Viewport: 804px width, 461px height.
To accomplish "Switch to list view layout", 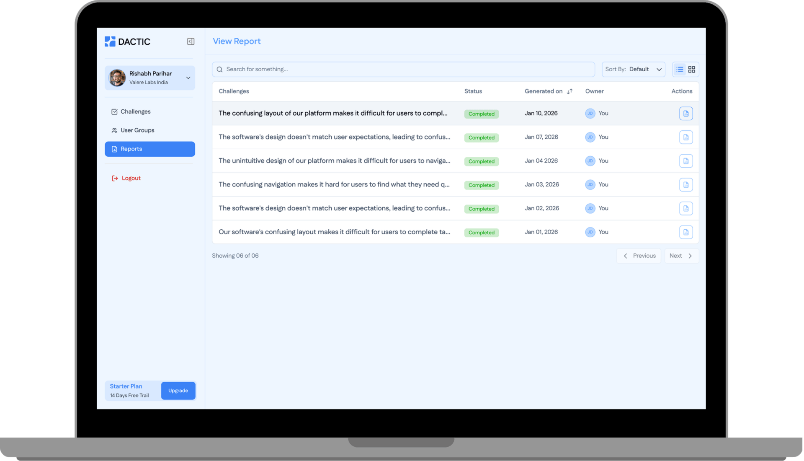I will [x=680, y=70].
